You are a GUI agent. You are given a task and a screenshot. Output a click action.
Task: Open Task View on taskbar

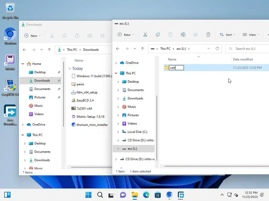[111, 195]
